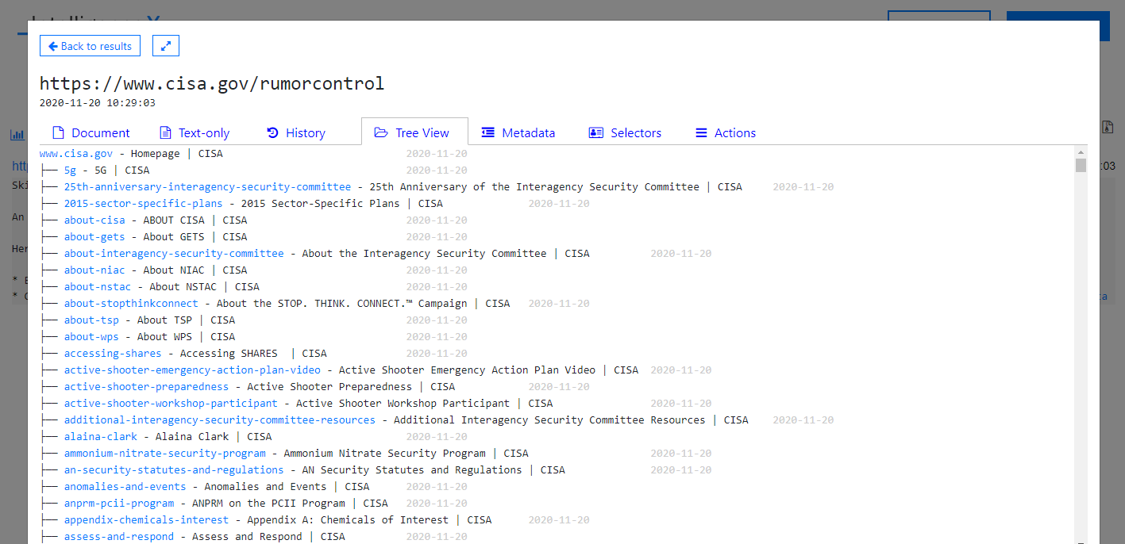Click the date beside the alaina-clark row
The width and height of the screenshot is (1125, 544).
pyautogui.click(x=437, y=437)
